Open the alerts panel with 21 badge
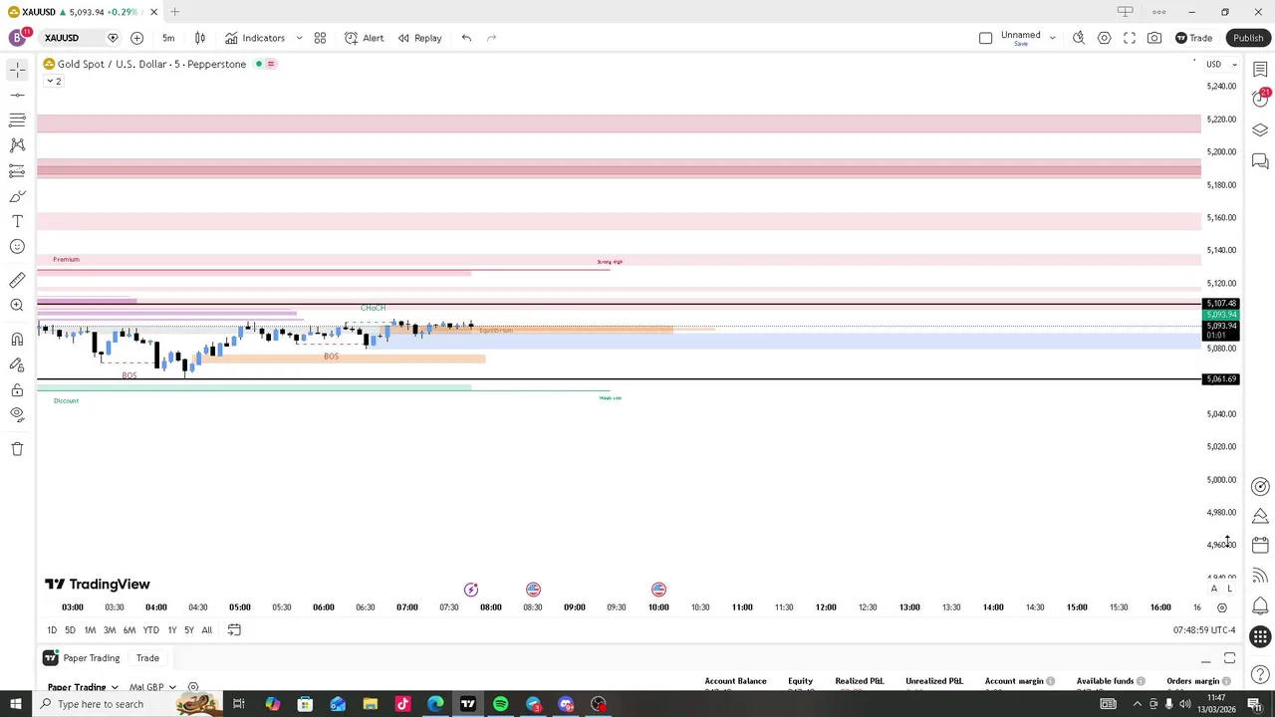 pos(1260,98)
